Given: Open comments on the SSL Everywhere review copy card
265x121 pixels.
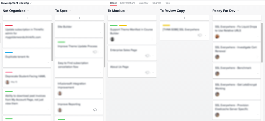Looking at the screenshot, I should [200, 35].
